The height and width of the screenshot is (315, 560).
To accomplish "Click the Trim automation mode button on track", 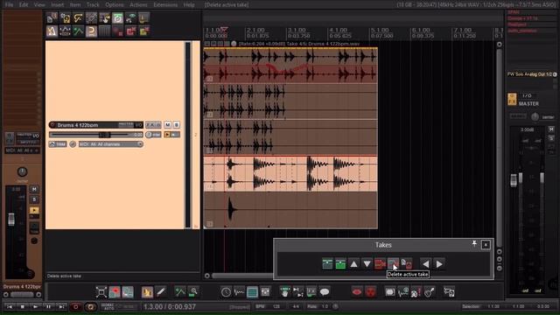I will [58, 143].
